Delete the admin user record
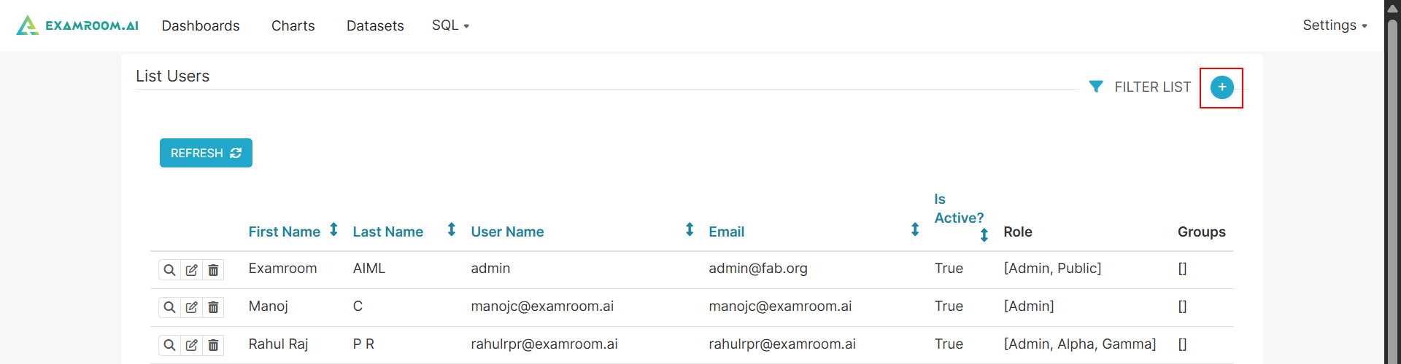This screenshot has height=364, width=1401. pyautogui.click(x=213, y=270)
